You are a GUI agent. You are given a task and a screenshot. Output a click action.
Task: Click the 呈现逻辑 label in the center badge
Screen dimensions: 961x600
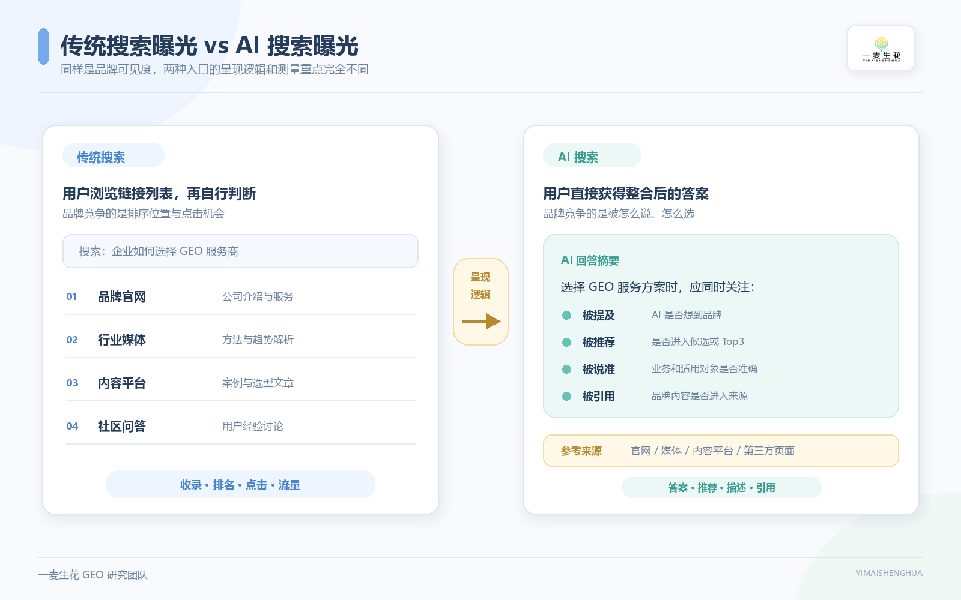click(x=480, y=286)
